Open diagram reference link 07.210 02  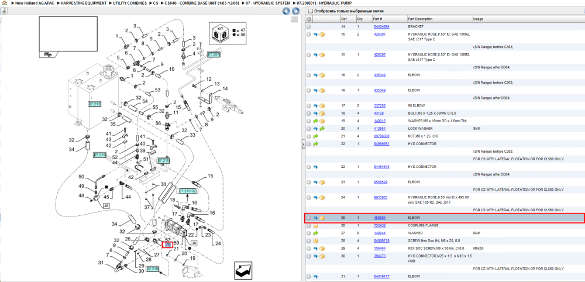click(x=188, y=191)
